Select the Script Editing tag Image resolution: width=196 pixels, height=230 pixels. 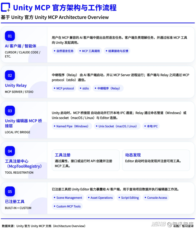click(x=129, y=198)
